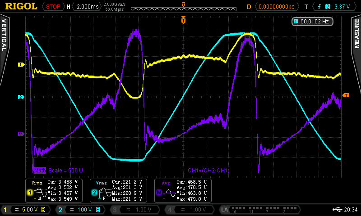Click the orange trigger position marker above the grid
361x216 pixels.
tap(183, 20)
